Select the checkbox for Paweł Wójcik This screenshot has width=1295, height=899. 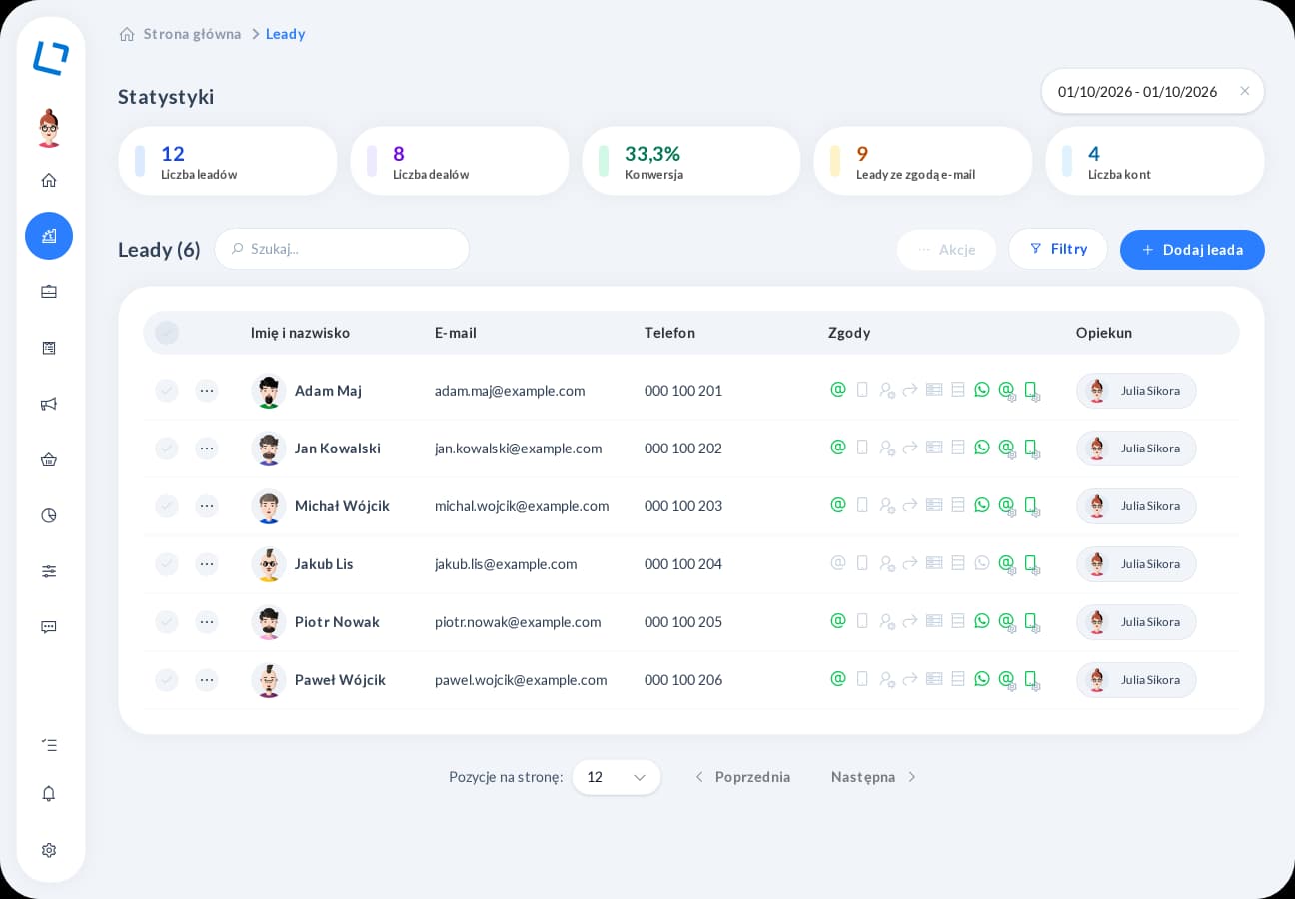[167, 680]
